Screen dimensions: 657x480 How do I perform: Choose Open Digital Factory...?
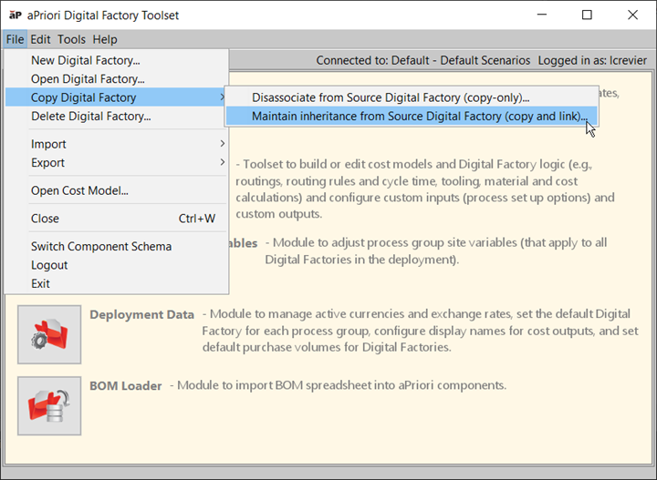click(x=117, y=79)
